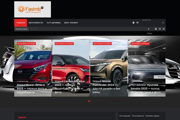Open article Новая Nissan Almera 2023

coord(32,88)
